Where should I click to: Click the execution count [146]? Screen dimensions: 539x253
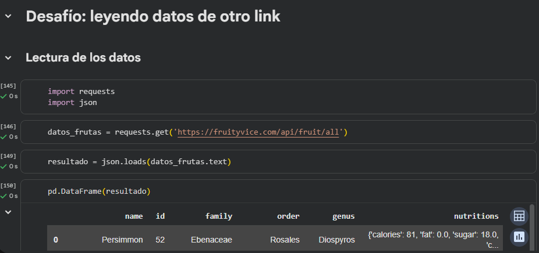(x=8, y=126)
